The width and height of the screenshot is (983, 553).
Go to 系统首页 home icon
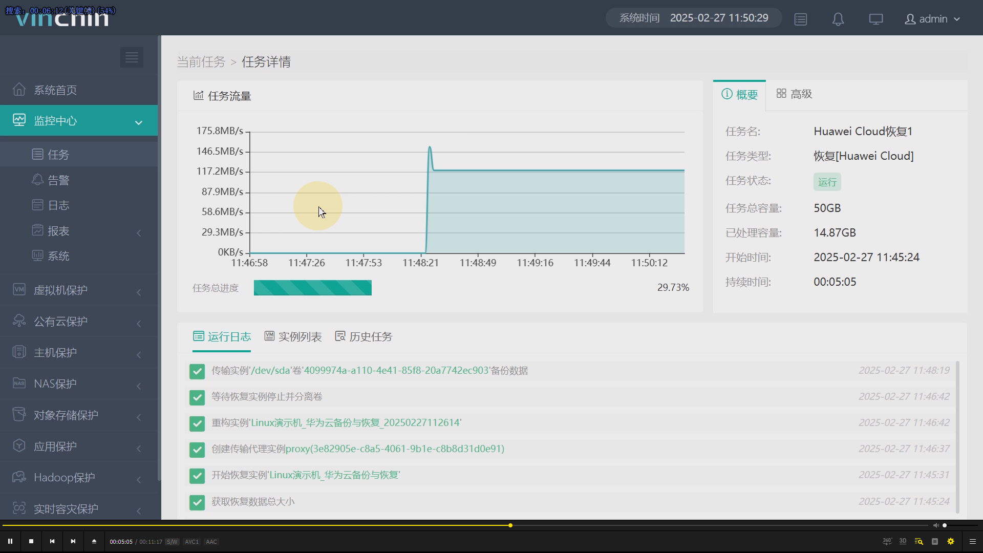coord(19,90)
